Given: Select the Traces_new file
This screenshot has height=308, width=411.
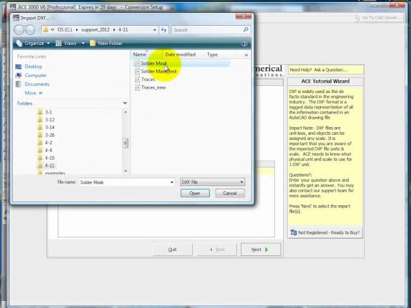Looking at the screenshot, I should (x=153, y=87).
